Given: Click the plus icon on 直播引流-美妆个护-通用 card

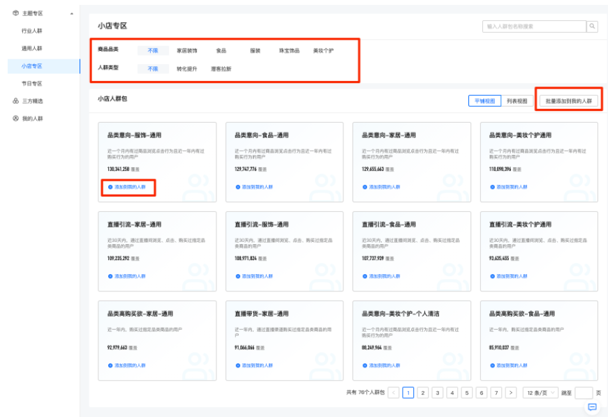Looking at the screenshot, I should tap(491, 277).
